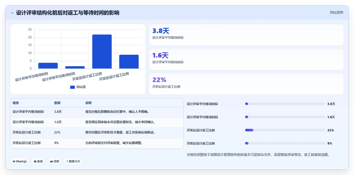Click the large 1.6天 card figure
The width and height of the screenshot is (354, 175).
(x=160, y=55)
